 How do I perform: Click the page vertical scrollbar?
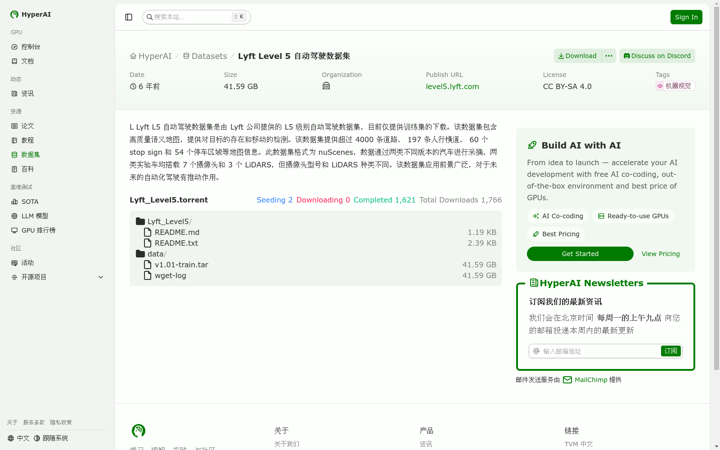click(x=716, y=189)
